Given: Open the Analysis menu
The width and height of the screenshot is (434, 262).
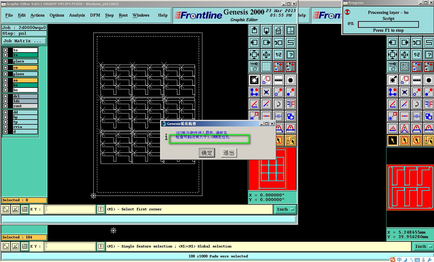Looking at the screenshot, I should (x=77, y=15).
